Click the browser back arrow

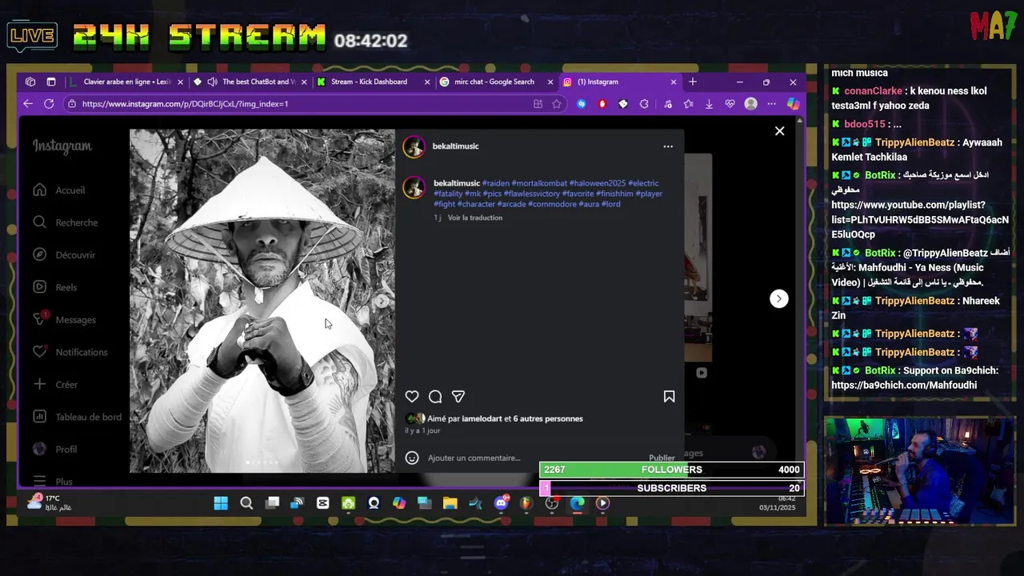tap(28, 104)
